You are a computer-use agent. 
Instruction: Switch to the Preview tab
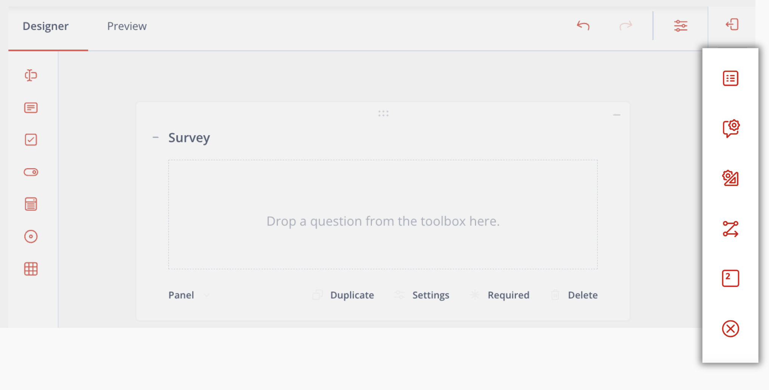(x=127, y=26)
